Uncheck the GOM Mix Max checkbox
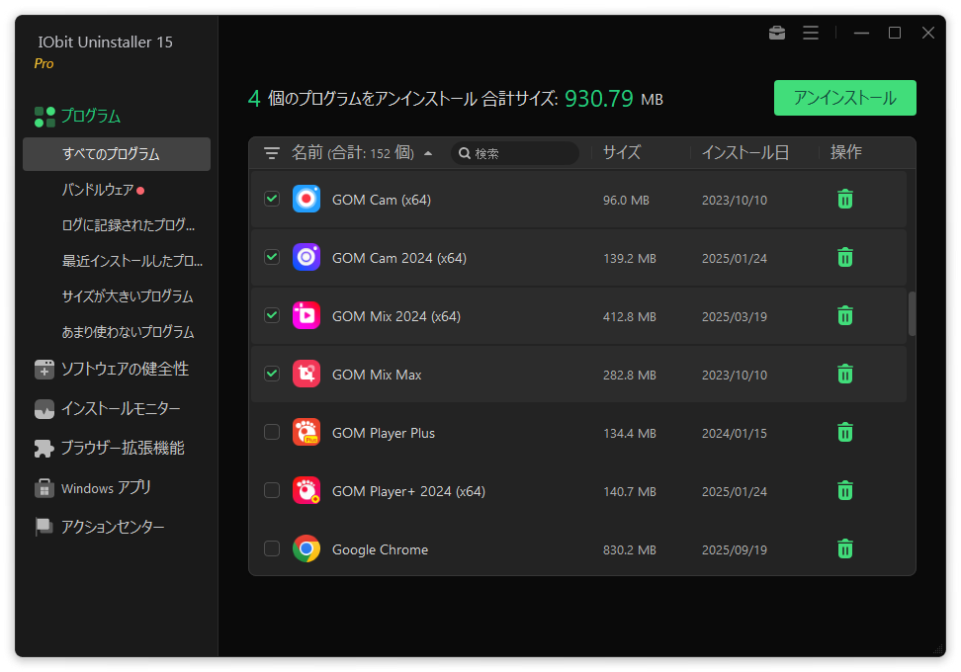 (x=272, y=374)
